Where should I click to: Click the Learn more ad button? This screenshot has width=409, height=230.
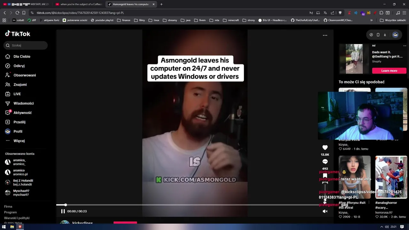(389, 71)
